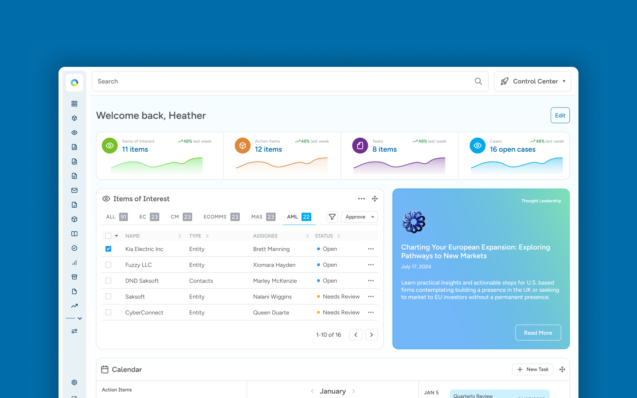The width and height of the screenshot is (637, 398).
Task: Open the Control Center dropdown
Action: point(533,81)
